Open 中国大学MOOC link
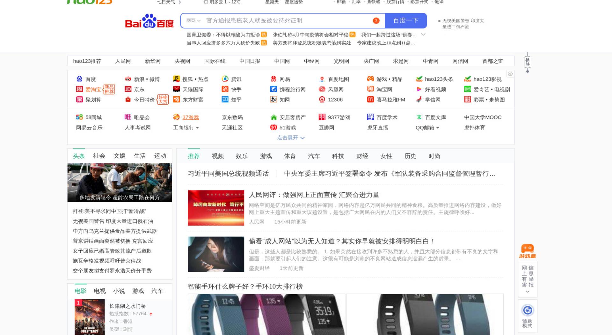This screenshot has height=335, width=612. [483, 117]
